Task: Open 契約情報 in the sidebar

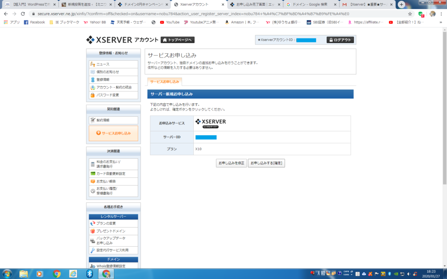Action: [x=103, y=120]
